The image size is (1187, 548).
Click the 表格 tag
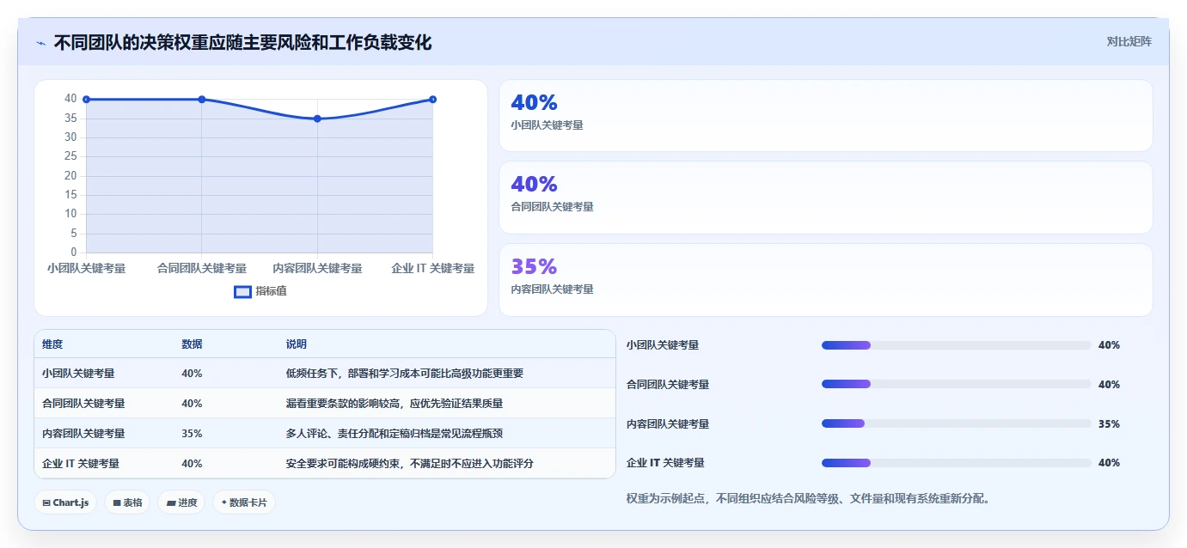click(128, 502)
